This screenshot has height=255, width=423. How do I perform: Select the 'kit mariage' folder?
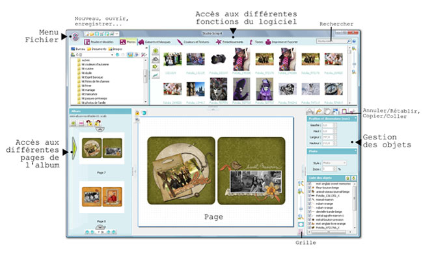pyautogui.click(x=86, y=90)
